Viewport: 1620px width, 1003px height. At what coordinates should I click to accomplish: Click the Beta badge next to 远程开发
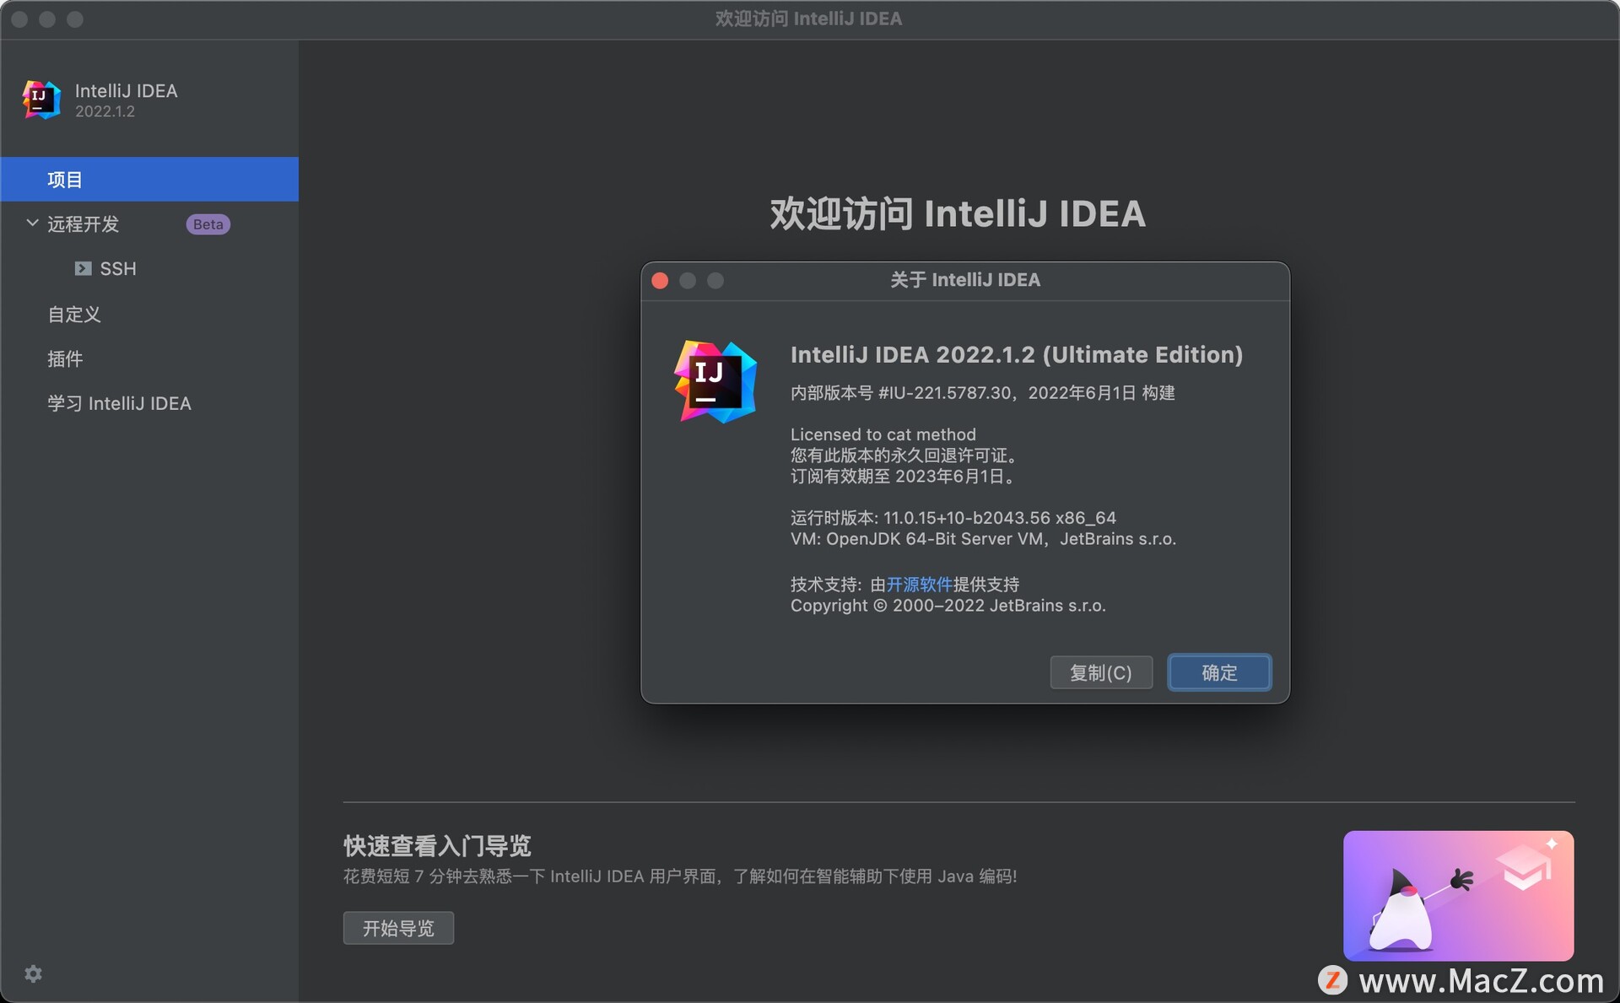point(208,224)
